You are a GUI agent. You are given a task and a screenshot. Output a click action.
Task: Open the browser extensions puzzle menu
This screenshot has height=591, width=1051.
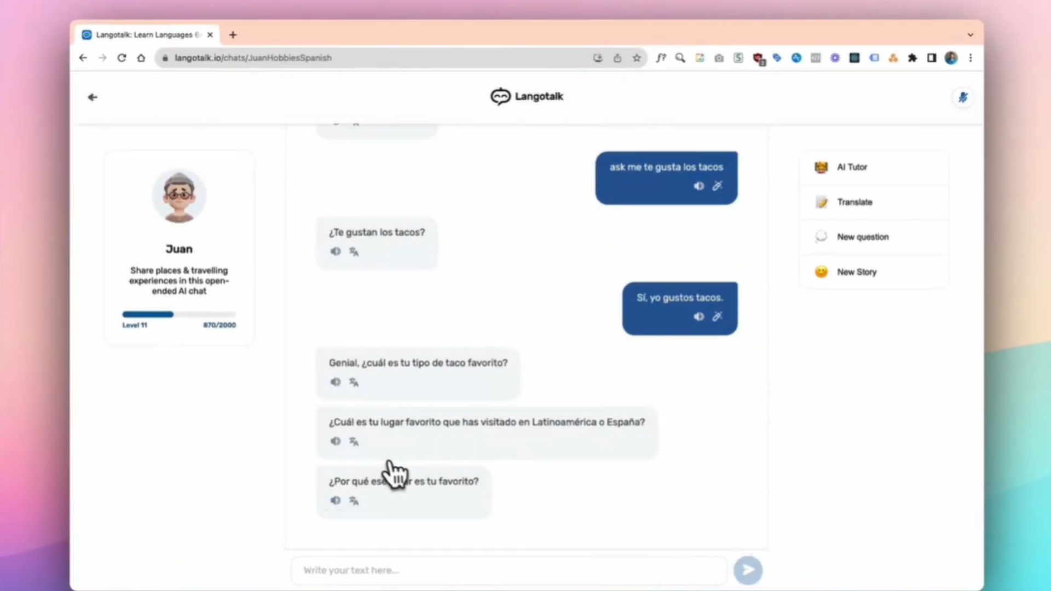(x=913, y=58)
